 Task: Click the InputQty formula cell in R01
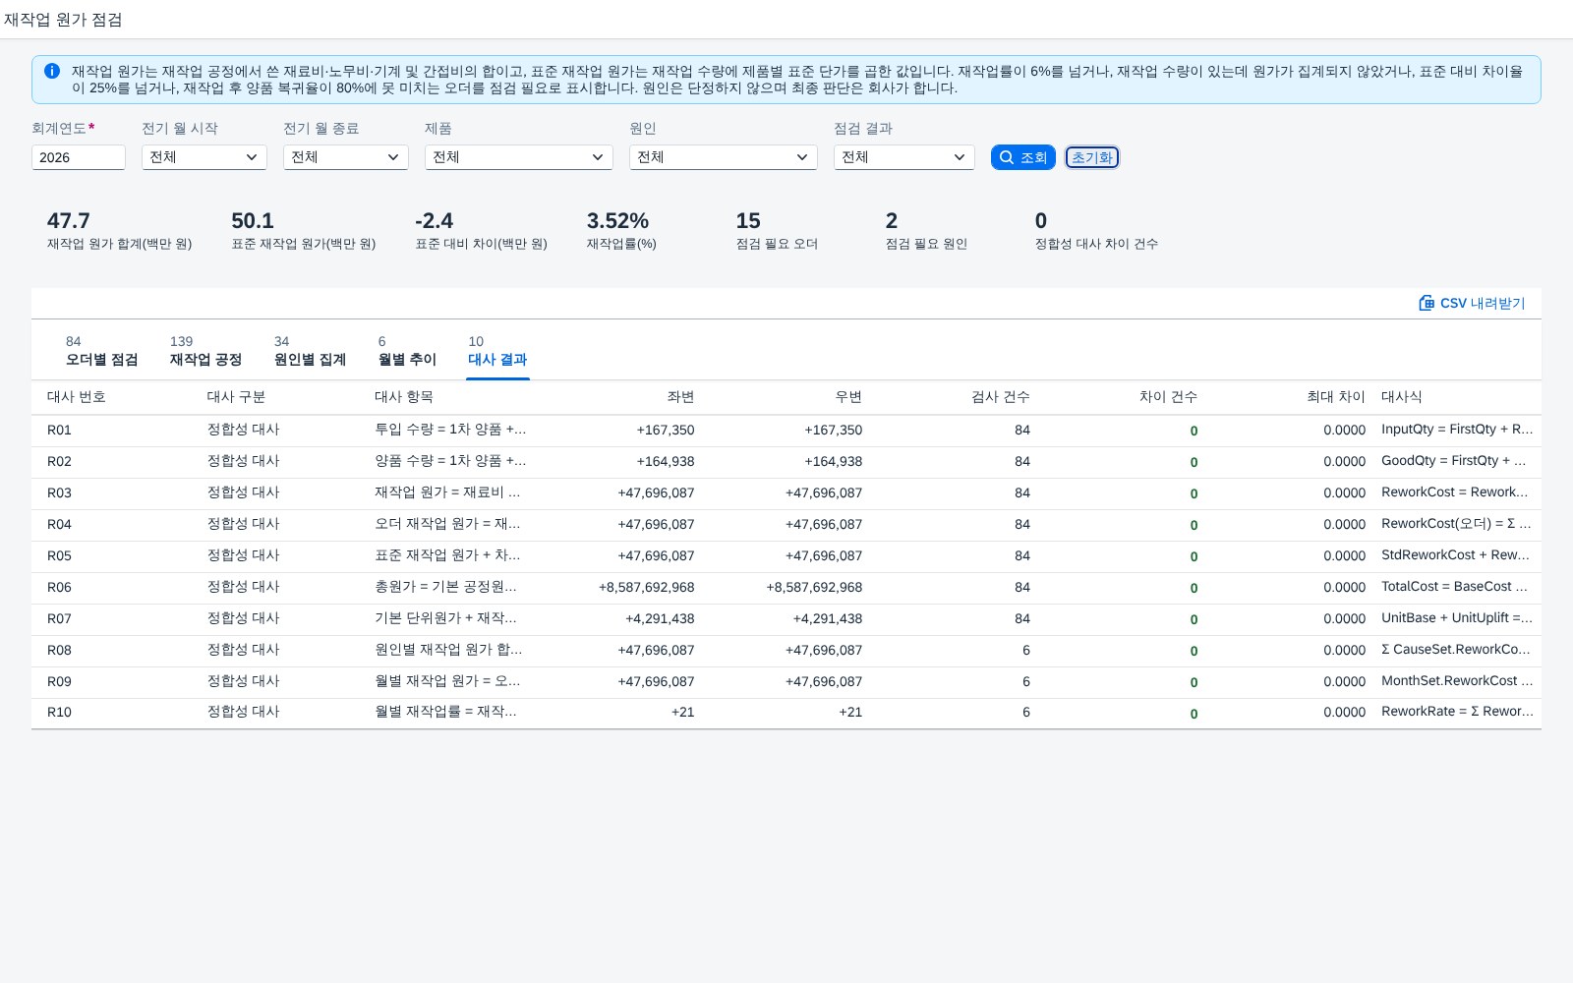point(1457,430)
